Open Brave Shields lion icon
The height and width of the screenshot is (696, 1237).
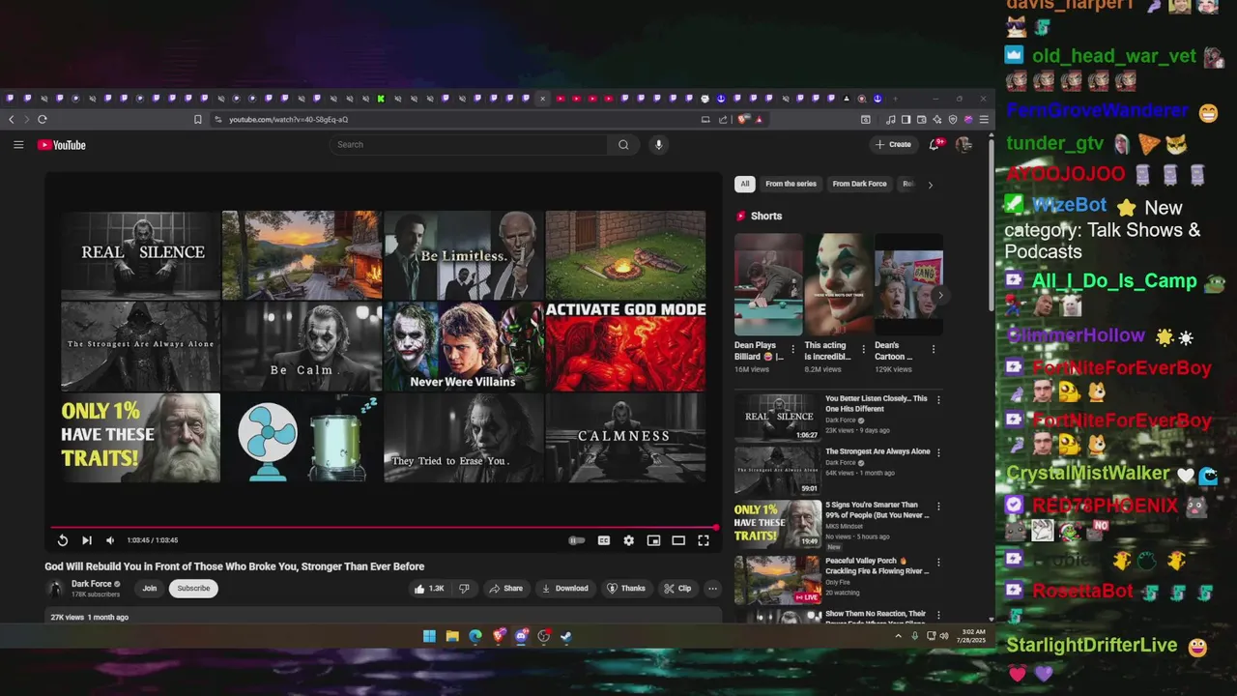pos(742,120)
